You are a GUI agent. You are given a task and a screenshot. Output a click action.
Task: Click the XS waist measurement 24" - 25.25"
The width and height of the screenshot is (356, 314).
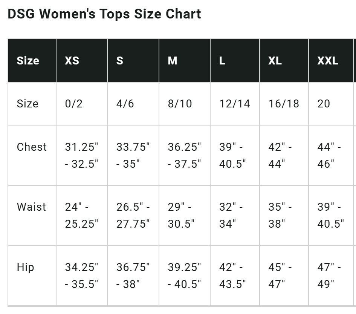(81, 215)
